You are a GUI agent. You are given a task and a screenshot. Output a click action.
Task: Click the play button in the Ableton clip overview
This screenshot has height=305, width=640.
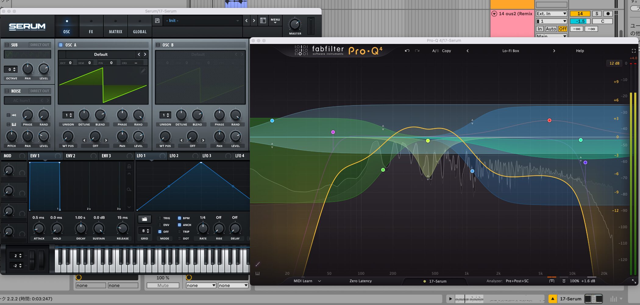[450, 299]
